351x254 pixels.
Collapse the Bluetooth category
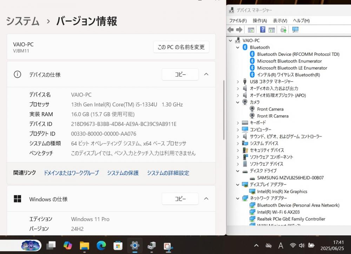click(238, 47)
